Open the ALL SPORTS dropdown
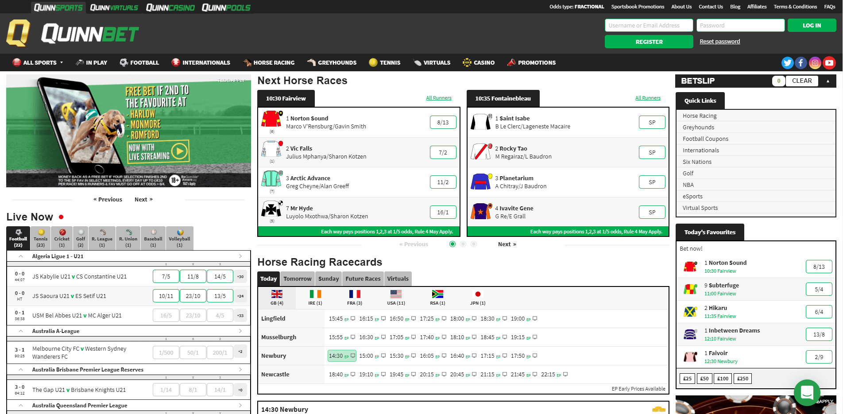Screen dimensions: 843x414 click(x=38, y=62)
